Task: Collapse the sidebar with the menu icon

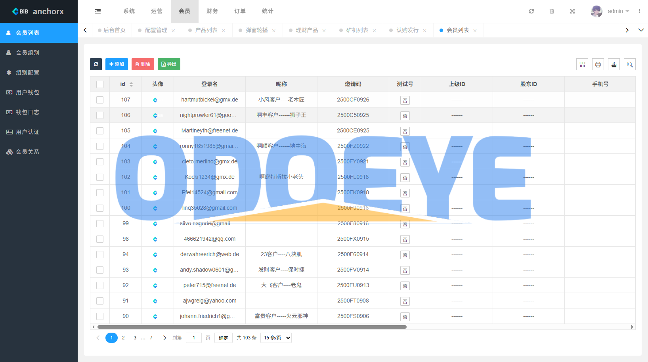Action: click(x=98, y=11)
